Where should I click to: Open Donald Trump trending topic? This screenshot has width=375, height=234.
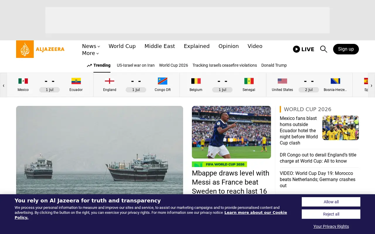coord(274,66)
